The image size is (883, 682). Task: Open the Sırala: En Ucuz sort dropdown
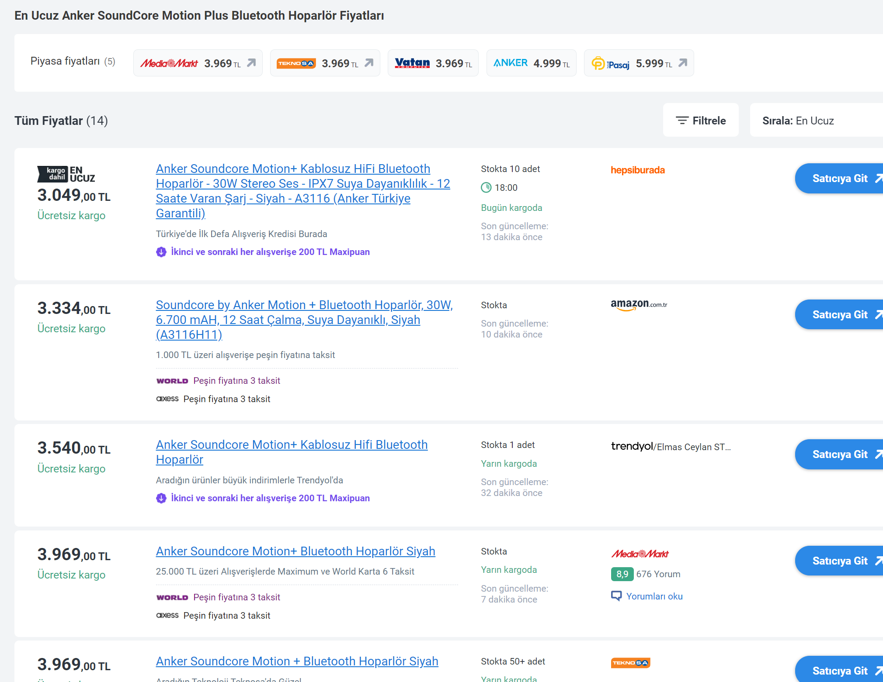coord(817,121)
